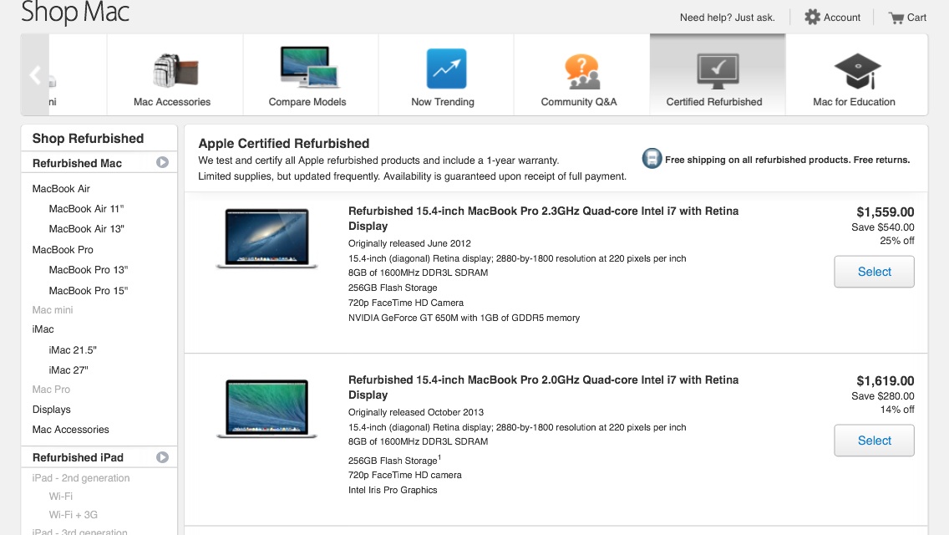Screen dimensions: 949x535
Task: Click the $1,559.00 price
Action: pos(885,212)
